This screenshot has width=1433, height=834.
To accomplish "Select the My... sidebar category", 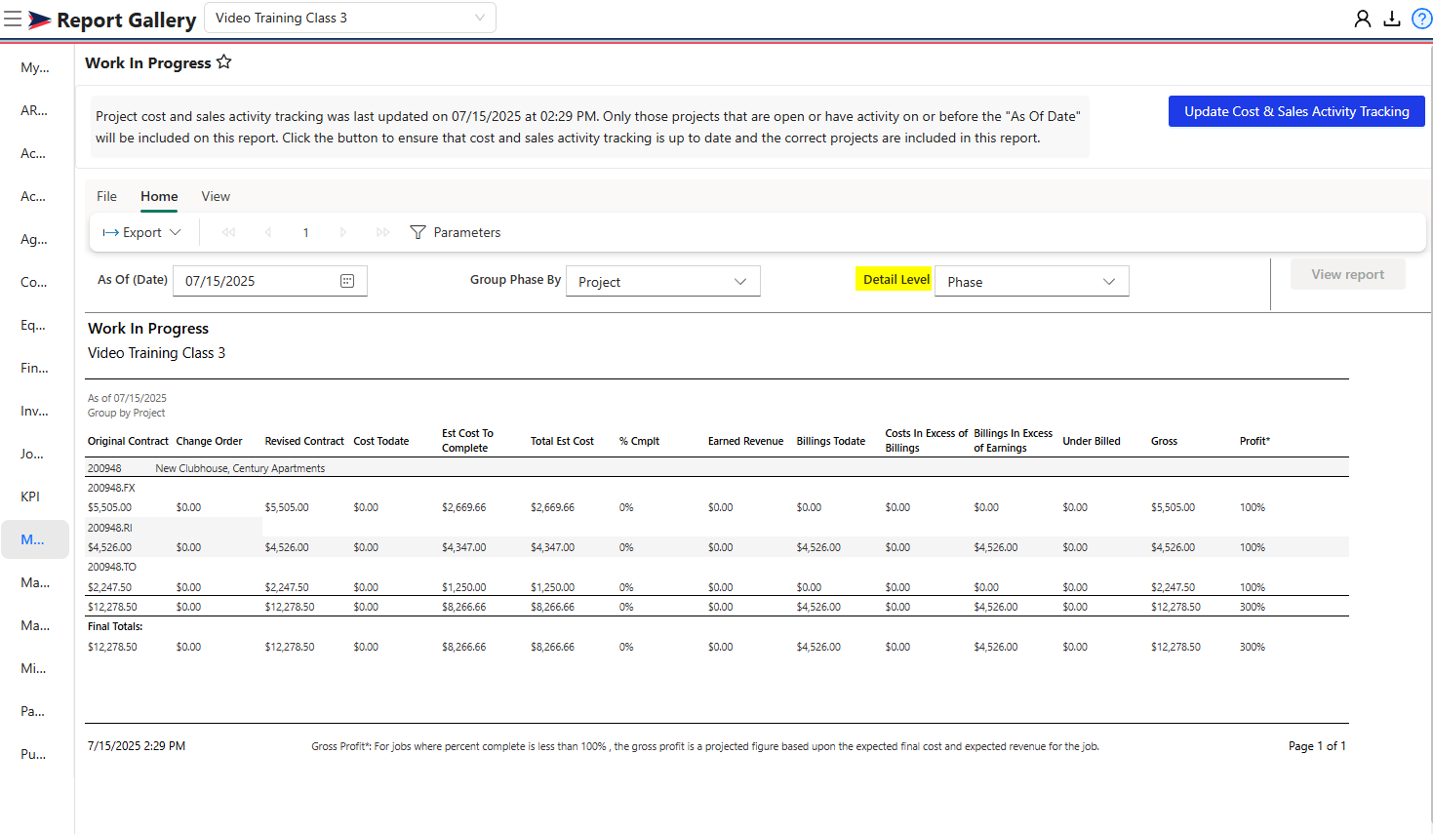I will tap(35, 67).
